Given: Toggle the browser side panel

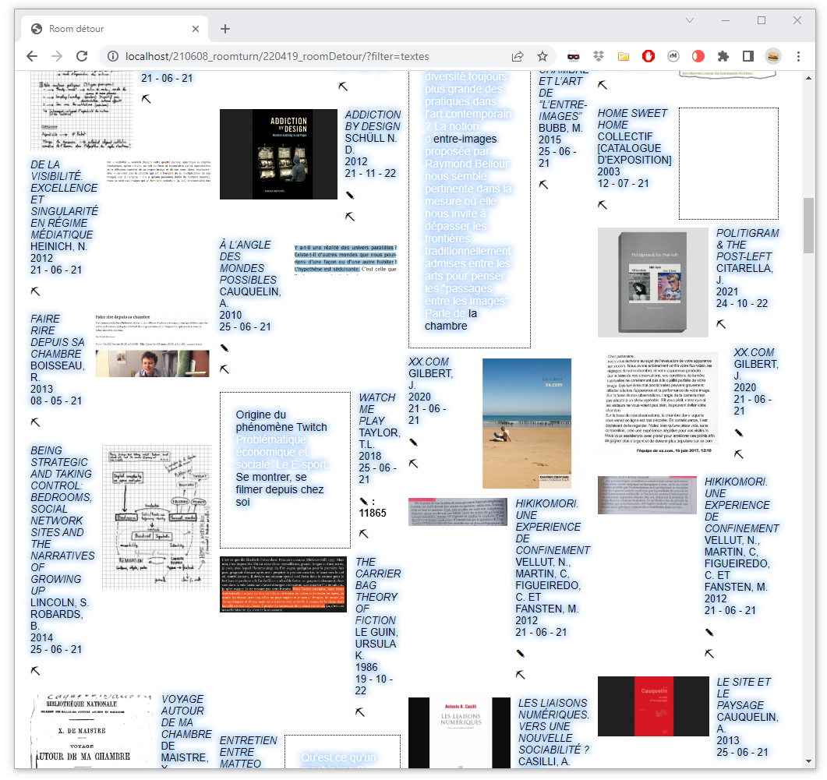Looking at the screenshot, I should 747,56.
